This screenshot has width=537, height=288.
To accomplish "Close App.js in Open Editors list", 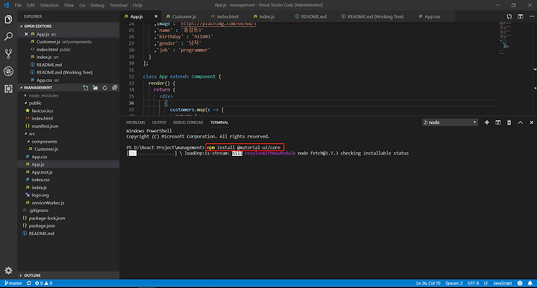I will tap(26, 34).
